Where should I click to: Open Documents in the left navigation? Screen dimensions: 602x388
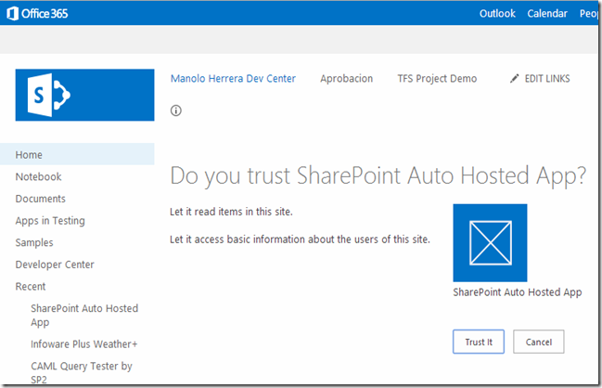coord(40,199)
